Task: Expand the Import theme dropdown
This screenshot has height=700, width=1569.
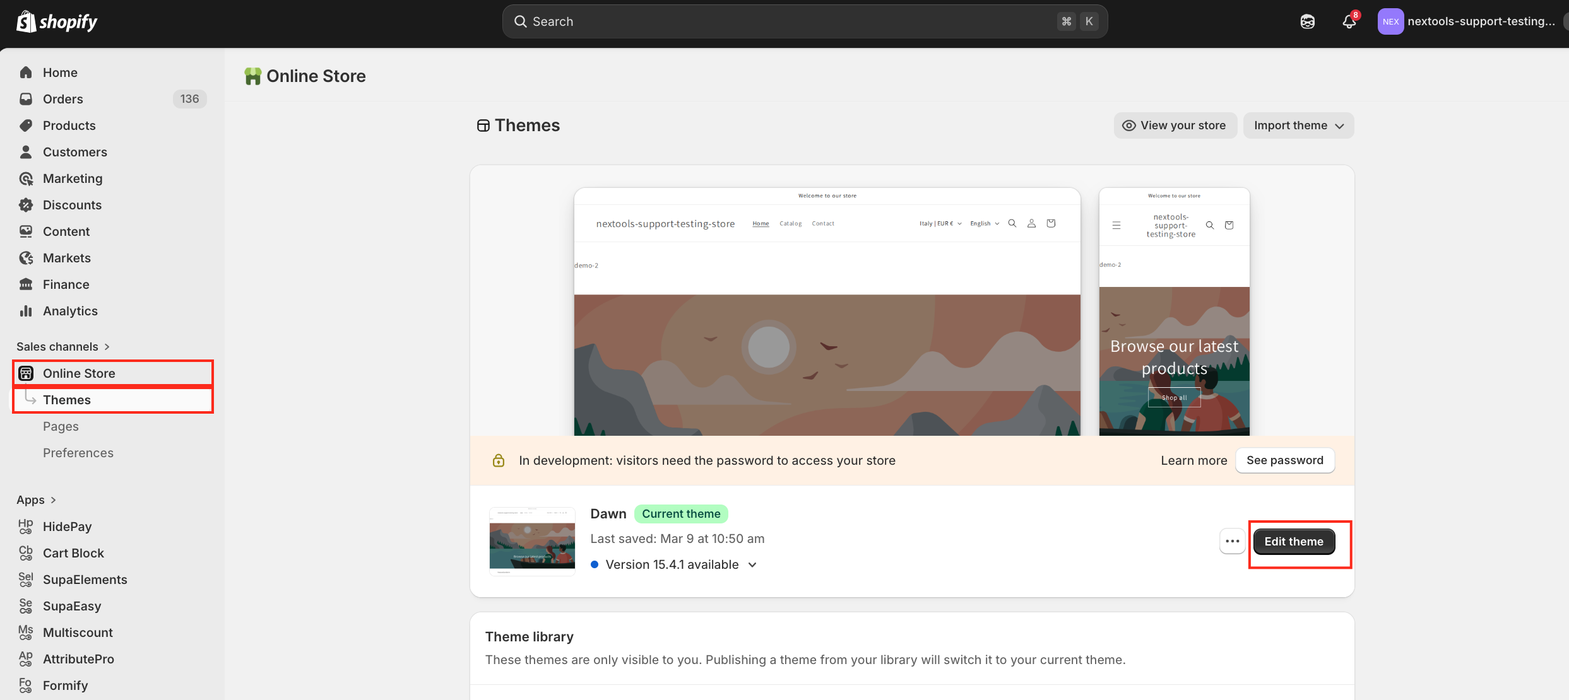Action: (x=1298, y=125)
